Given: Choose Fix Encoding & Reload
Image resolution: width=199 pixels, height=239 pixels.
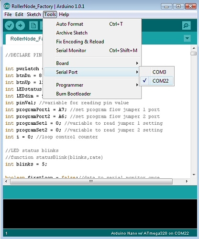Looking at the screenshot, I should pos(92,42).
